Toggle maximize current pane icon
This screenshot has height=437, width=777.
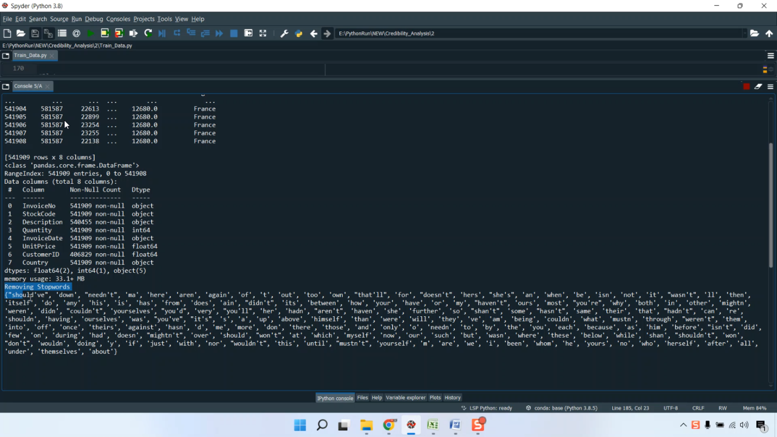click(x=263, y=33)
